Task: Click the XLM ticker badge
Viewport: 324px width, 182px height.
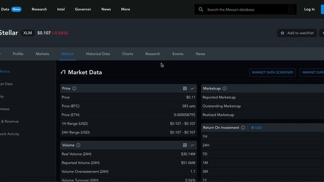Action: point(27,33)
